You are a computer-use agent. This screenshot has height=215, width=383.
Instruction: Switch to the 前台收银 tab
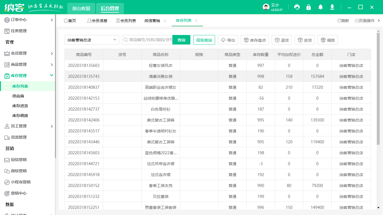coord(81,8)
